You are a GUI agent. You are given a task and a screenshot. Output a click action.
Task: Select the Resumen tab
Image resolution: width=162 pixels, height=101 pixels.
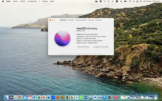click(x=63, y=20)
